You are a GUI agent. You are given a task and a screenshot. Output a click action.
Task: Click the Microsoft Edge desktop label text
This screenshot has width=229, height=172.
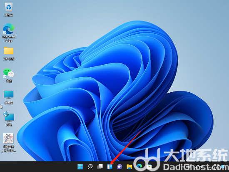9,39
